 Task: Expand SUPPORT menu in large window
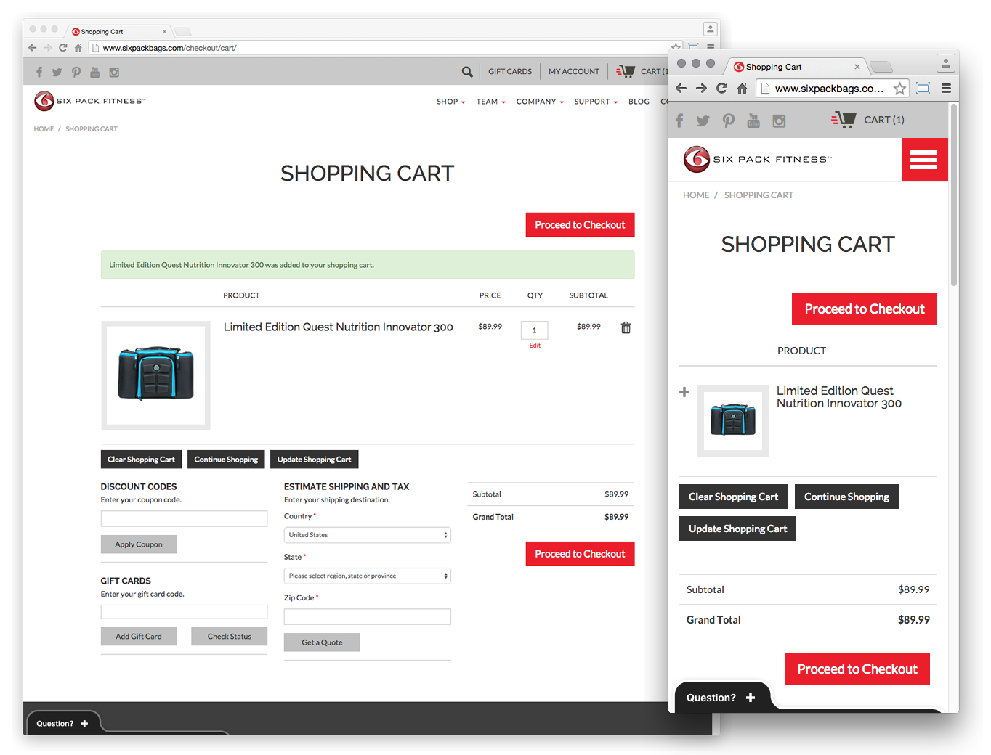596,102
